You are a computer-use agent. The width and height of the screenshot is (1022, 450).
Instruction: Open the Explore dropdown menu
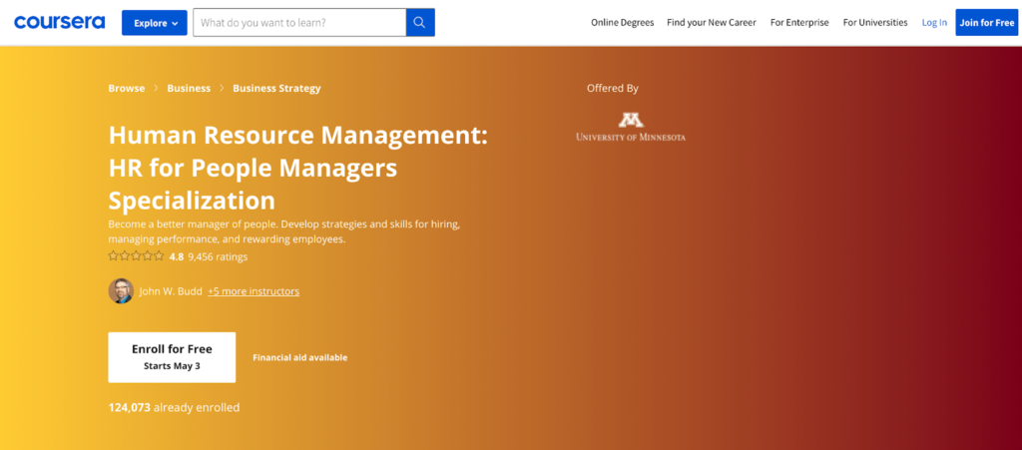click(155, 23)
